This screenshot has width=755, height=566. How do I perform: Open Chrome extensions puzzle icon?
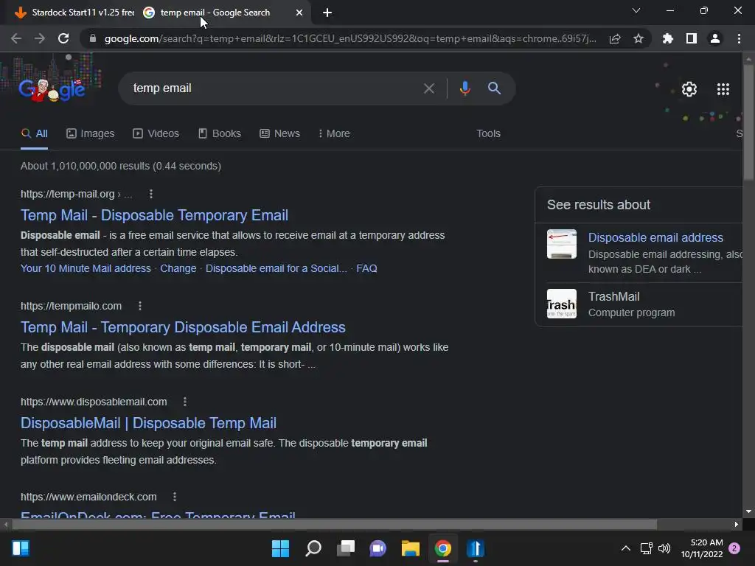click(667, 38)
